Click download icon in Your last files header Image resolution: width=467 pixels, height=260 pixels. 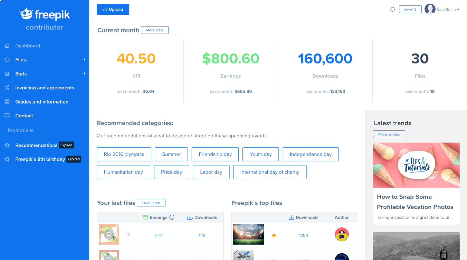[x=190, y=217]
